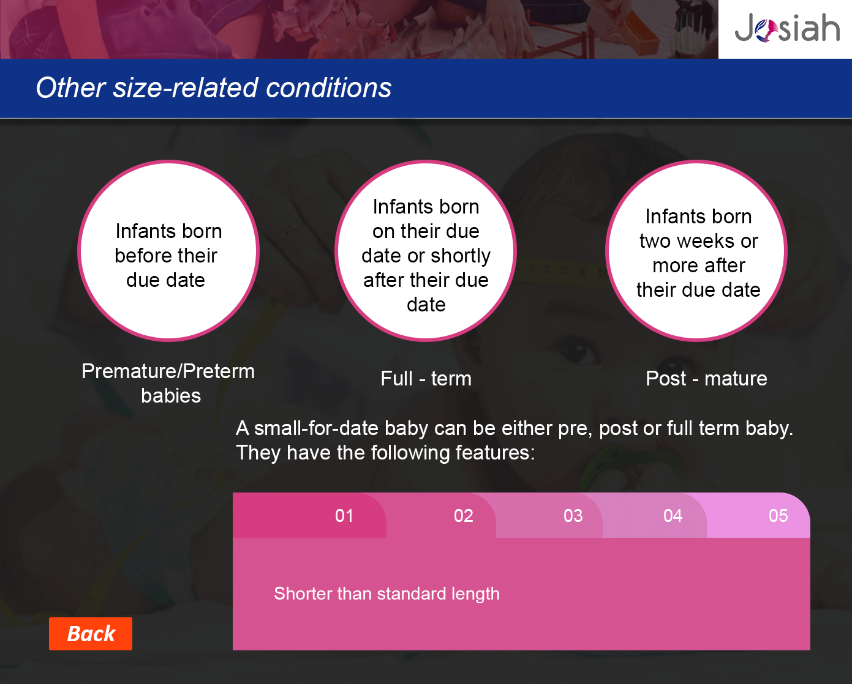Click the 'Other size-related conditions' heading
This screenshot has width=852, height=684.
point(214,87)
